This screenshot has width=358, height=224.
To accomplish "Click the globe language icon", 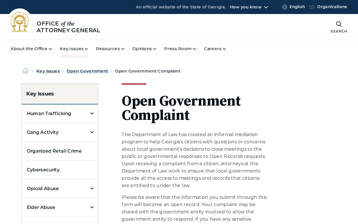I will 285,7.
